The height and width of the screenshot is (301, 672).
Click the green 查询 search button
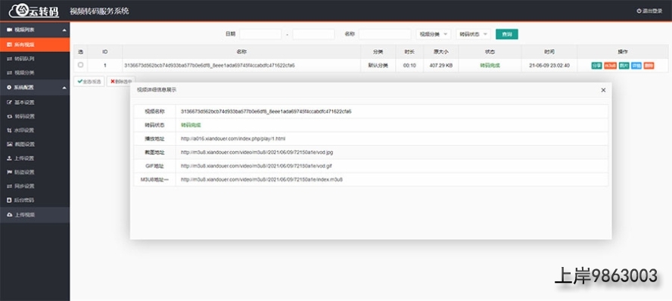(507, 34)
